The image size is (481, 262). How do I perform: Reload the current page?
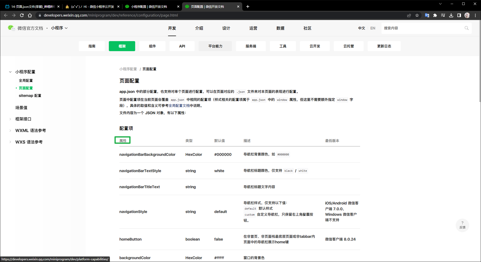22,15
